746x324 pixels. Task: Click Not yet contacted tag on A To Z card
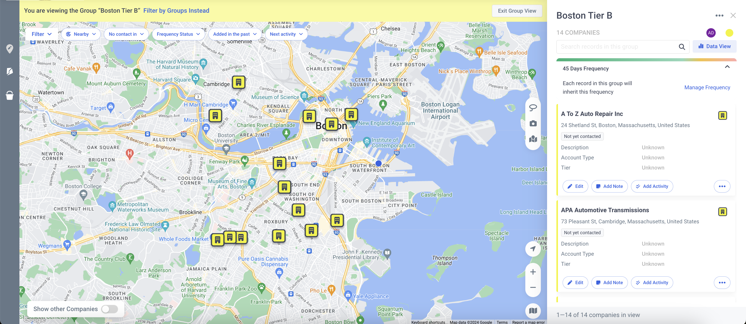[x=582, y=137]
